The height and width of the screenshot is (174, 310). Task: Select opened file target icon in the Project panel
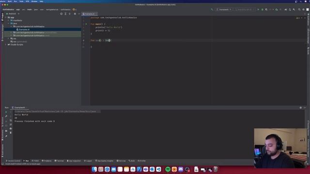coord(62,14)
